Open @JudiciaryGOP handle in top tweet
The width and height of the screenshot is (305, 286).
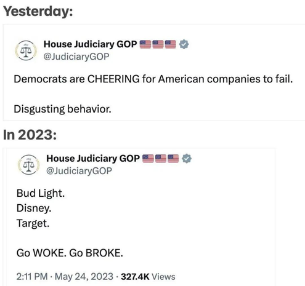tap(76, 57)
